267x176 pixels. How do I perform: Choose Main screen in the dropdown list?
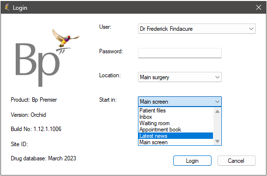pyautogui.click(x=176, y=142)
